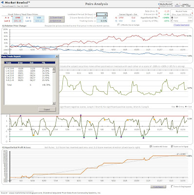The image size is (194, 195).
Task: Click the report list scroll-up arrow
Action: click(54, 69)
